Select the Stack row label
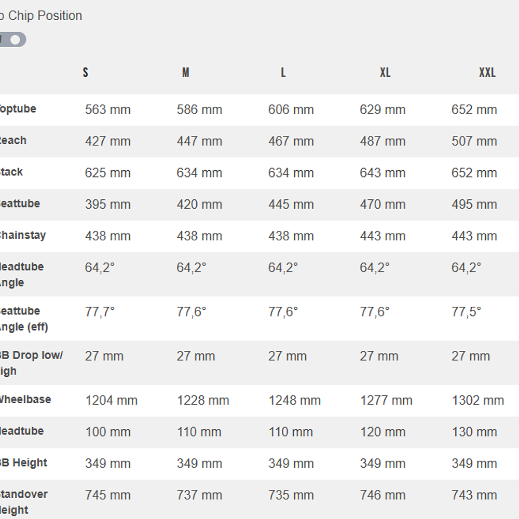Screen dimensions: 519x519 coord(11,172)
